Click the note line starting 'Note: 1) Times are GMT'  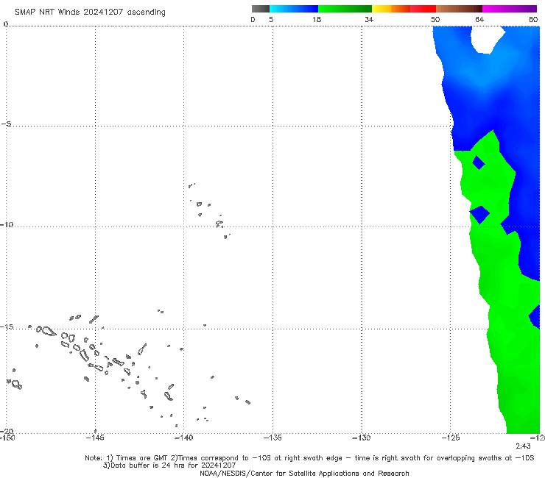(x=309, y=458)
